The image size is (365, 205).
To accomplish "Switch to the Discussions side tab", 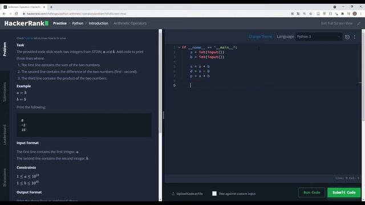I will (5, 178).
